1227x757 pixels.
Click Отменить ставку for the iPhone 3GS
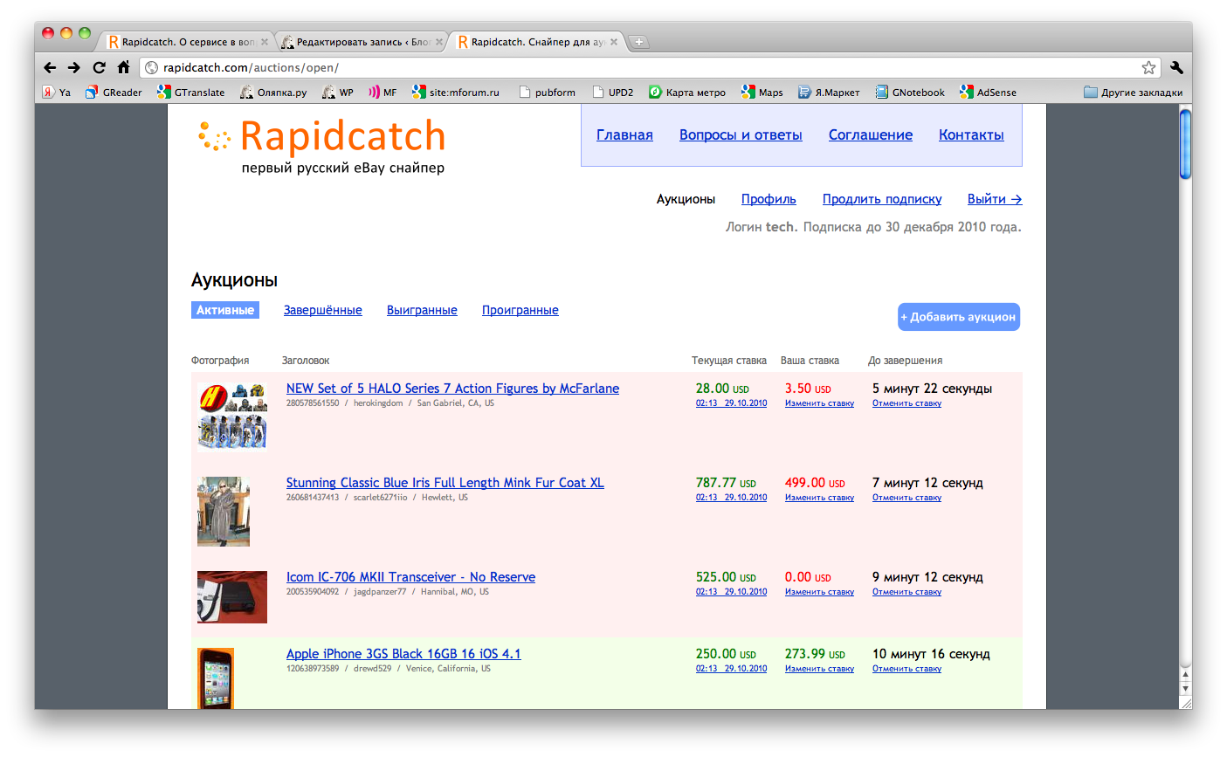pyautogui.click(x=906, y=669)
